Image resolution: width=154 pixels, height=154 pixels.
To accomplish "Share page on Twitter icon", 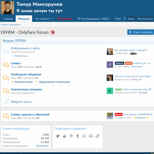I will [x=58, y=136].
